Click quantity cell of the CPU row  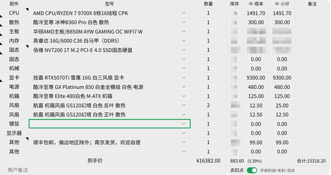coord(208,13)
